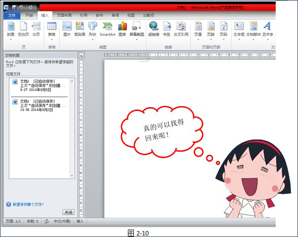This screenshot has width=298, height=237.
Task: Switch to the Home (开始) tab
Action: (29, 15)
